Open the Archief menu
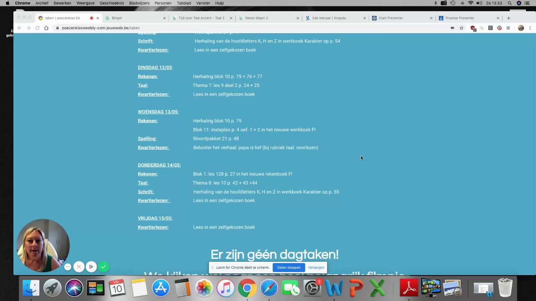536x301 pixels. [x=42, y=3]
